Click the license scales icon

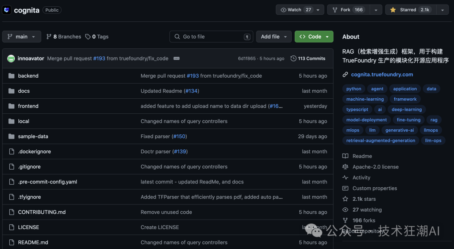tap(345, 167)
